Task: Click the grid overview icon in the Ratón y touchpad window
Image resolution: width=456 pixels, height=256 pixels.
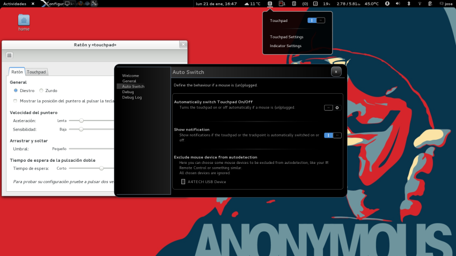Action: (x=9, y=55)
